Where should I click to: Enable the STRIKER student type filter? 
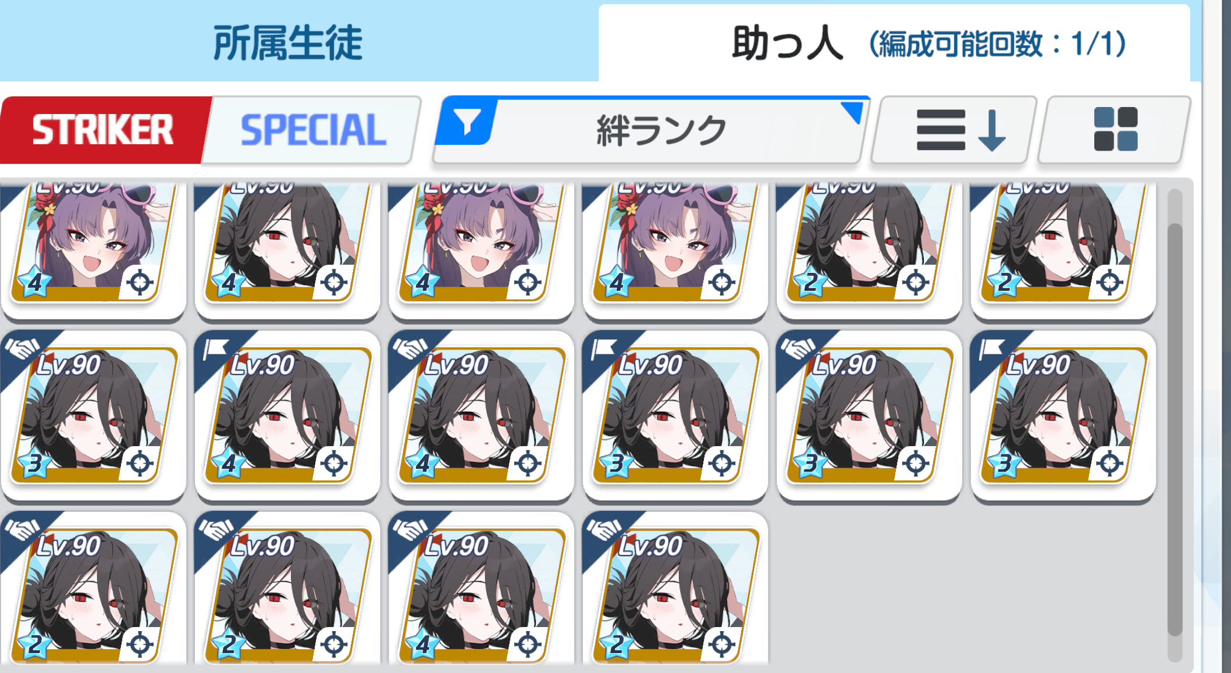pos(102,130)
